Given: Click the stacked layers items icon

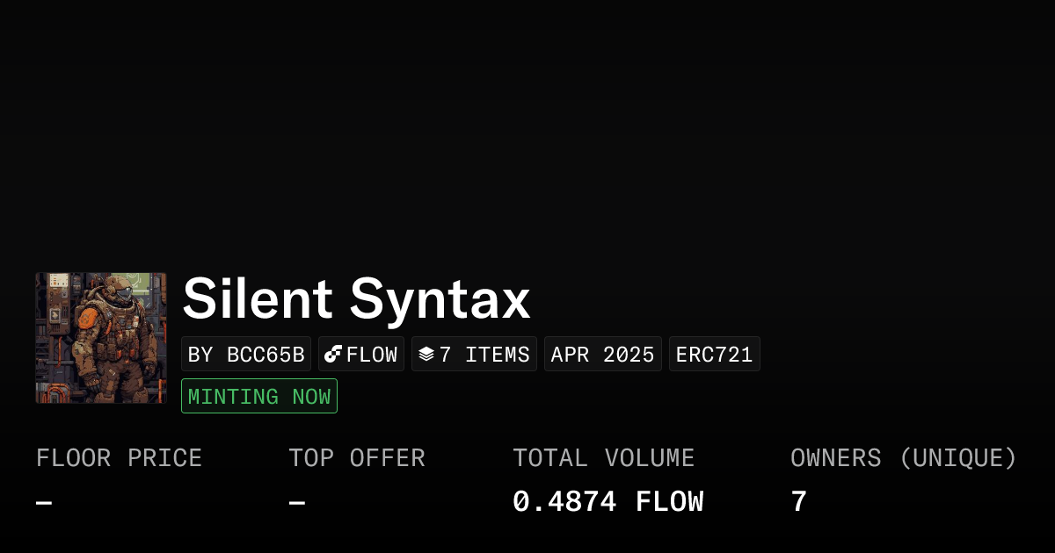Looking at the screenshot, I should [x=426, y=354].
